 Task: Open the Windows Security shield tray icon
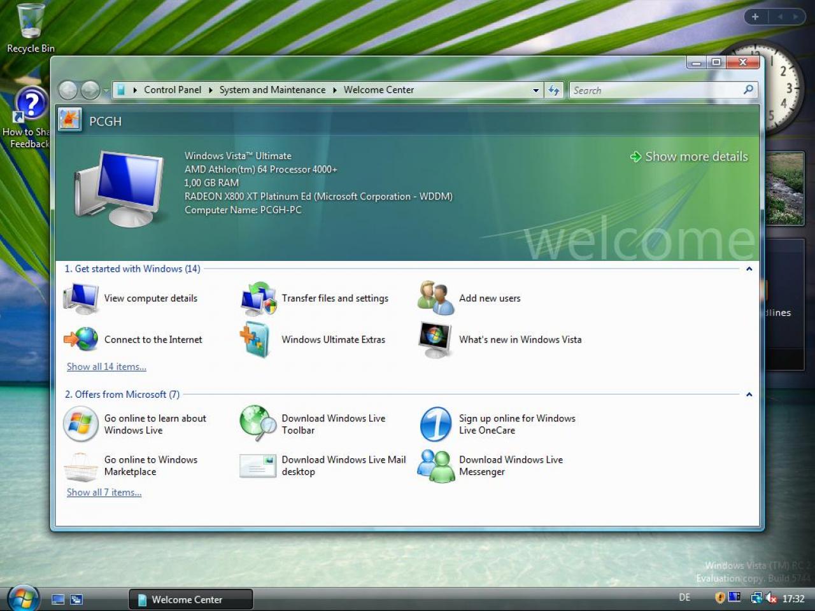[719, 598]
